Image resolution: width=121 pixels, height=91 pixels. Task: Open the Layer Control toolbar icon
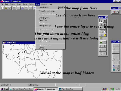[x=101, y=42]
